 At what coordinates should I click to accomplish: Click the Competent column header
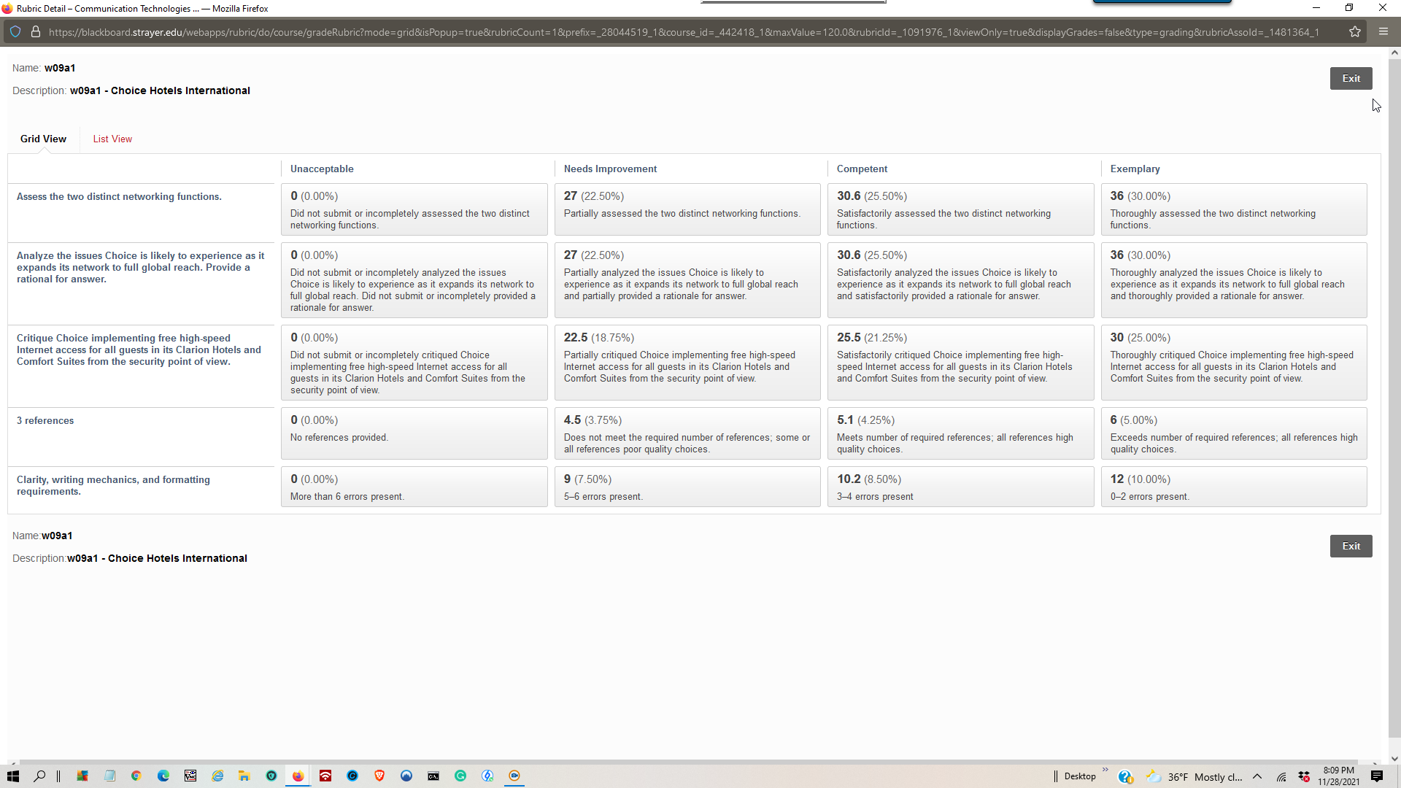[862, 169]
